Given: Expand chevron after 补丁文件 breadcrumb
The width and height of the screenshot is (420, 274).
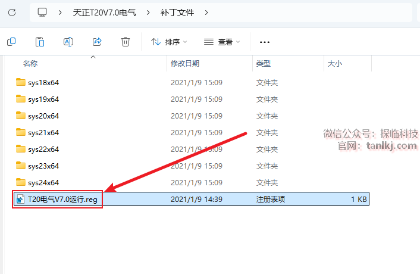Looking at the screenshot, I should (206, 12).
